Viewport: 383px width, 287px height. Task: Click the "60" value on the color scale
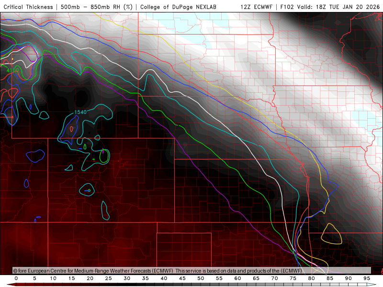click(237, 278)
